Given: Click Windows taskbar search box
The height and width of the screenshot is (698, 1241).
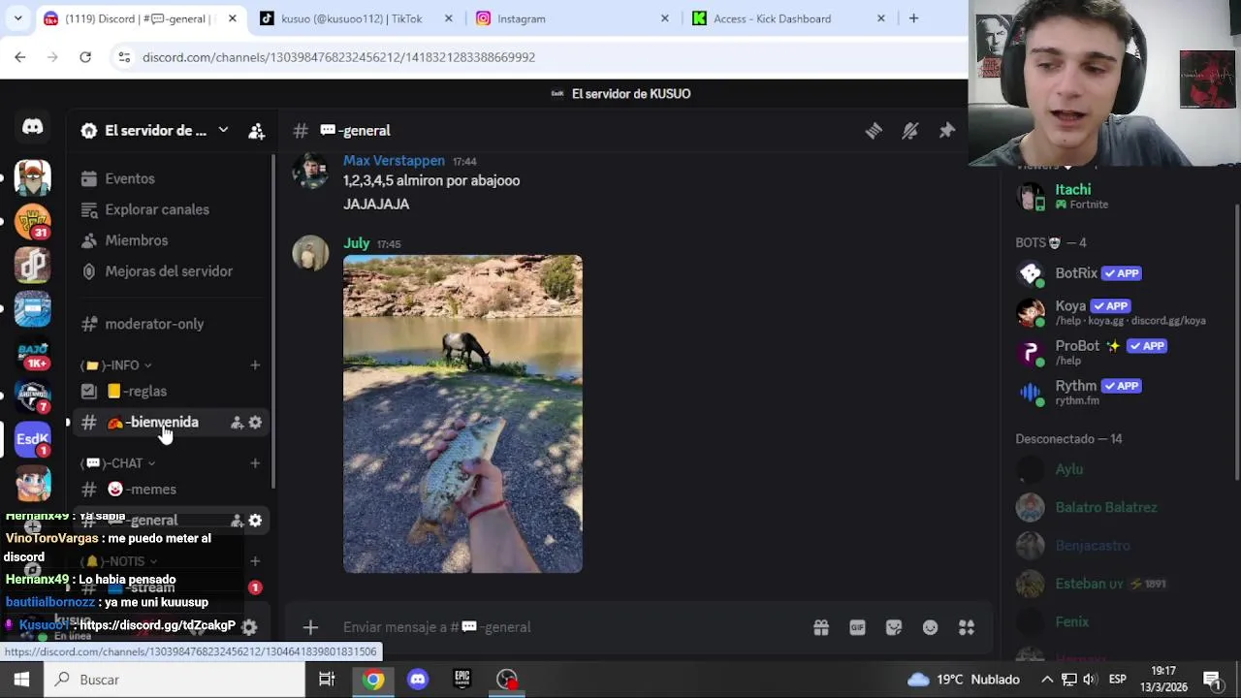Looking at the screenshot, I should click(175, 680).
